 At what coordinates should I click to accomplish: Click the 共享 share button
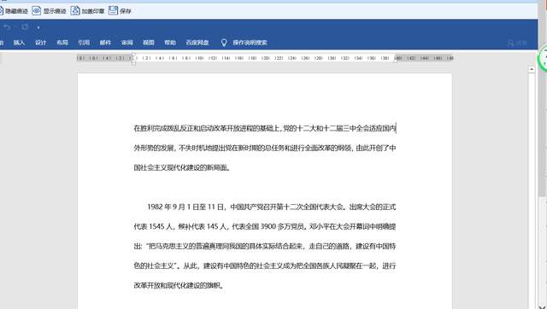517,43
